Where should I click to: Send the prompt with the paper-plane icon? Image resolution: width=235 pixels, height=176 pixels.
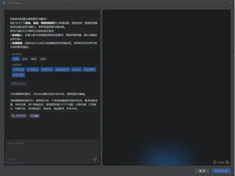[x=95, y=160]
